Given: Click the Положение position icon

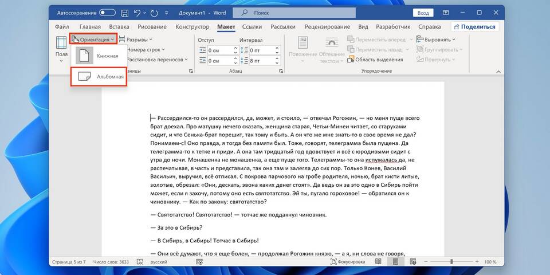Looking at the screenshot, I should 302,44.
